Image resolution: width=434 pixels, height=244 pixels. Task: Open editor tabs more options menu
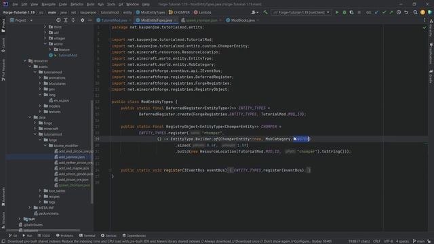click(x=425, y=20)
